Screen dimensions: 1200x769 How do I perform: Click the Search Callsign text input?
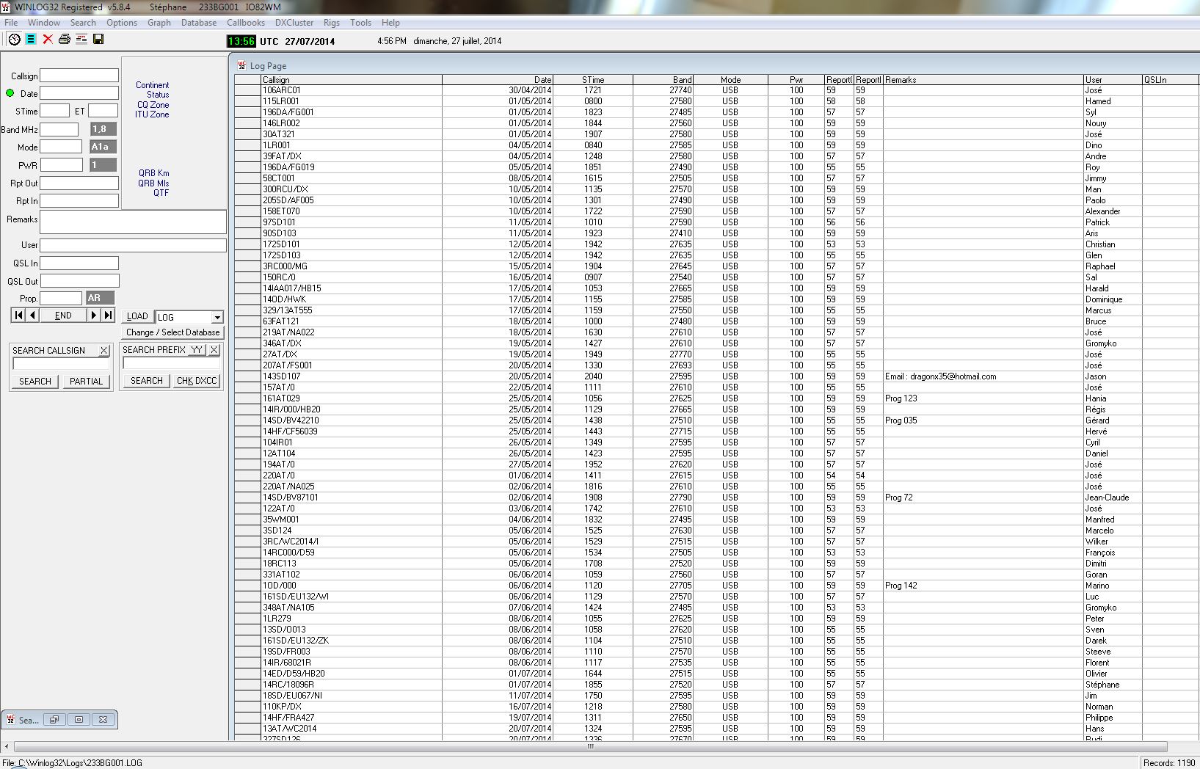coord(60,364)
